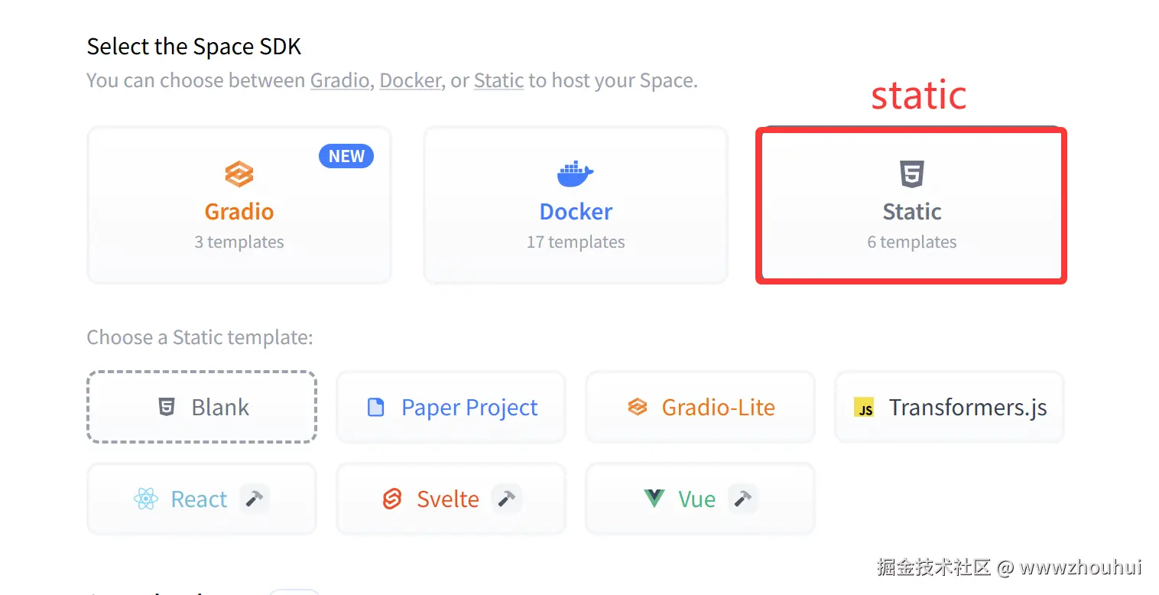Click the hammer build icon next to React

tap(255, 499)
